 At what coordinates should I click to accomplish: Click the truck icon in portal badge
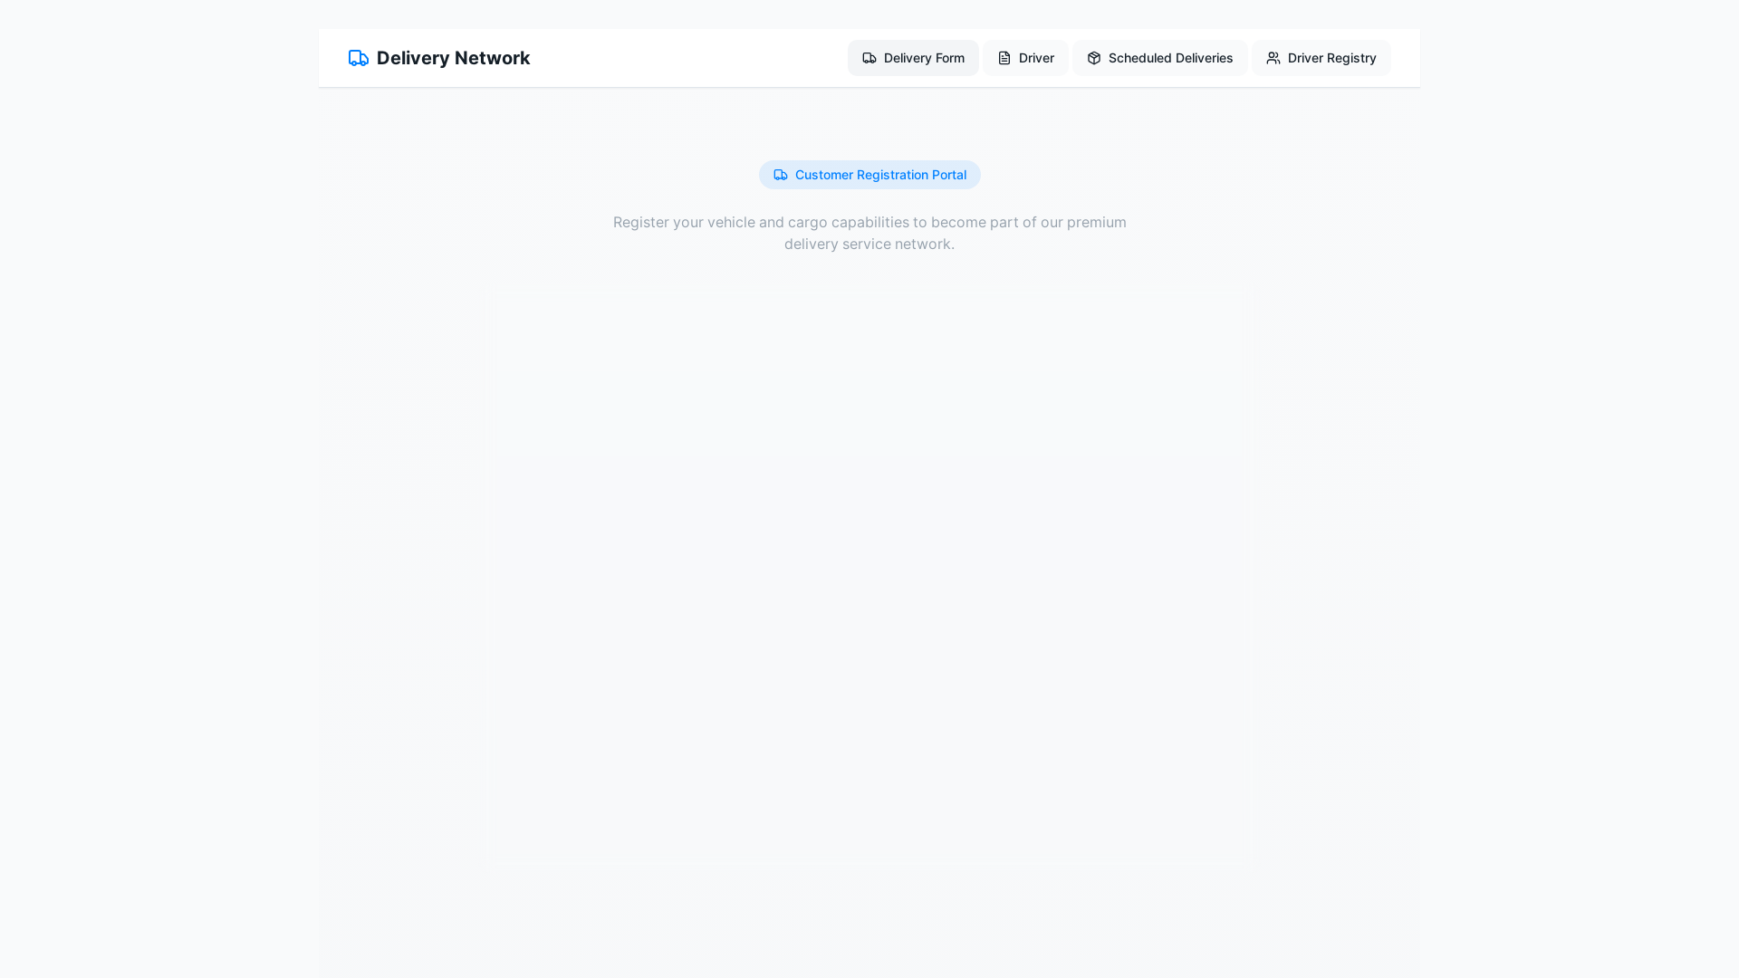point(781,175)
